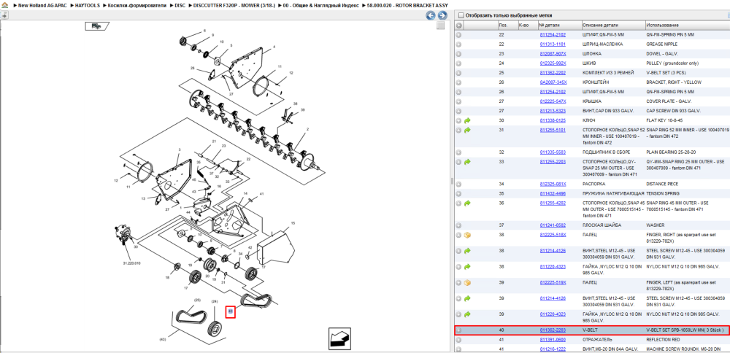Open part number link 811241-6502
The width and height of the screenshot is (730, 353).
pos(553,225)
